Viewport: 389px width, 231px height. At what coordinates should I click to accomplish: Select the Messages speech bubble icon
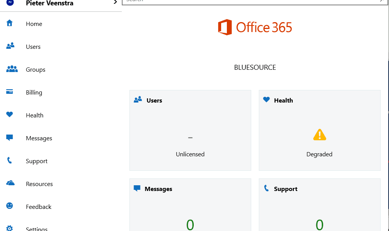[10, 138]
